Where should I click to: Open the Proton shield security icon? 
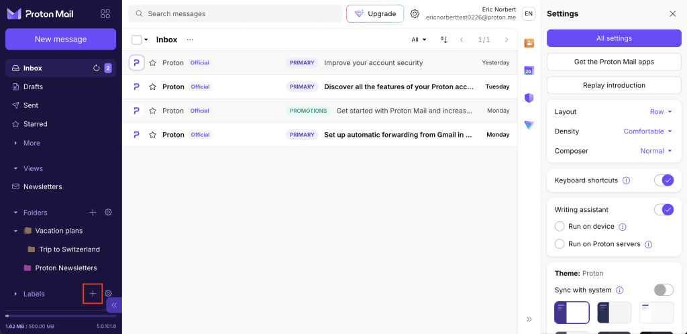point(529,98)
